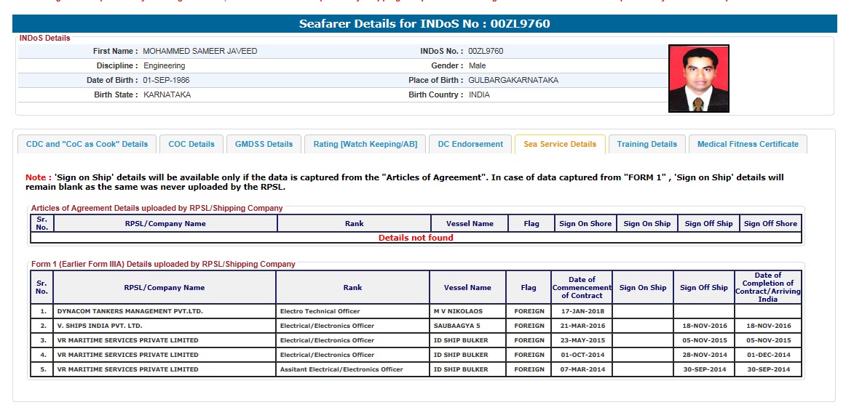Click the Assitant Electrical/Electronics Officer rank cell
854x418 pixels.
341,369
